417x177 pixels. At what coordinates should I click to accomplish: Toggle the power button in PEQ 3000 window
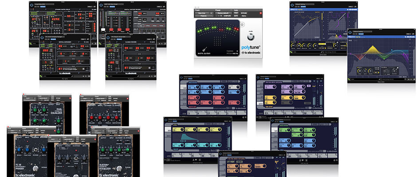click(x=350, y=32)
